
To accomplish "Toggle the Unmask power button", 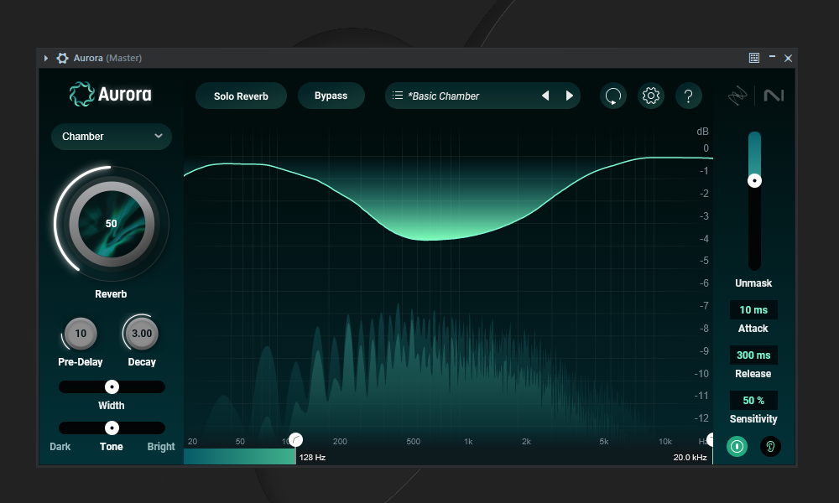I will click(x=737, y=446).
